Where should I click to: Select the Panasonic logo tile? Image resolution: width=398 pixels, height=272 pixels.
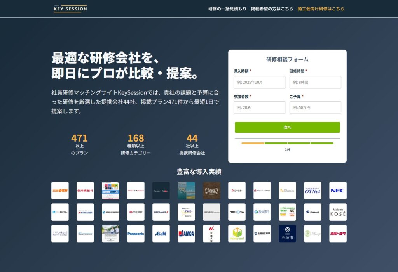coord(136,234)
